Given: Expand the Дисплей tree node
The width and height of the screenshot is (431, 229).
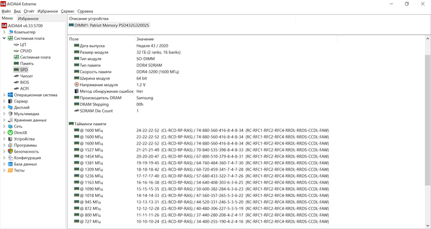Looking at the screenshot, I should 4,108.
